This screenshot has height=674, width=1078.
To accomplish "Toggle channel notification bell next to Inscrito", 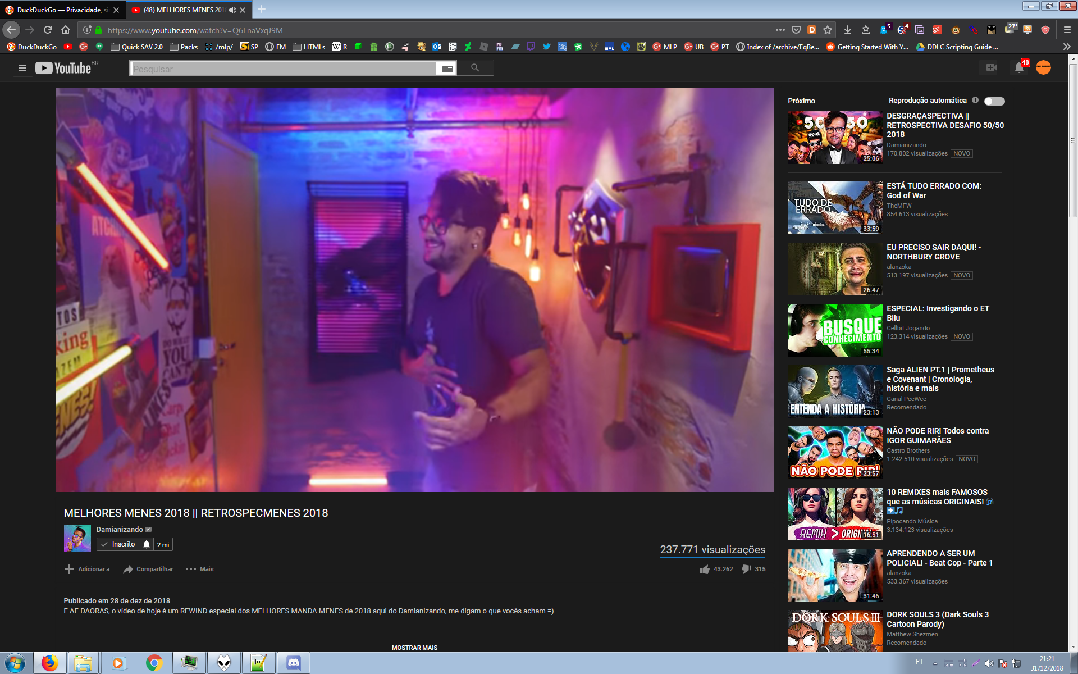I will pos(147,544).
